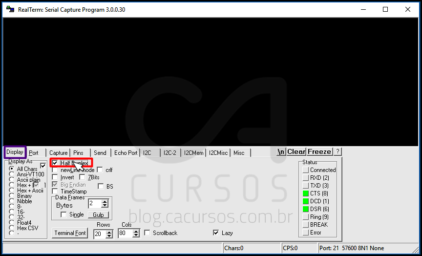Toggle checkbox beside Display As heading

[43, 166]
